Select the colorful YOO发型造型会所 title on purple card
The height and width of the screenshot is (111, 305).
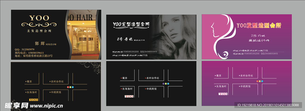coord(259,26)
